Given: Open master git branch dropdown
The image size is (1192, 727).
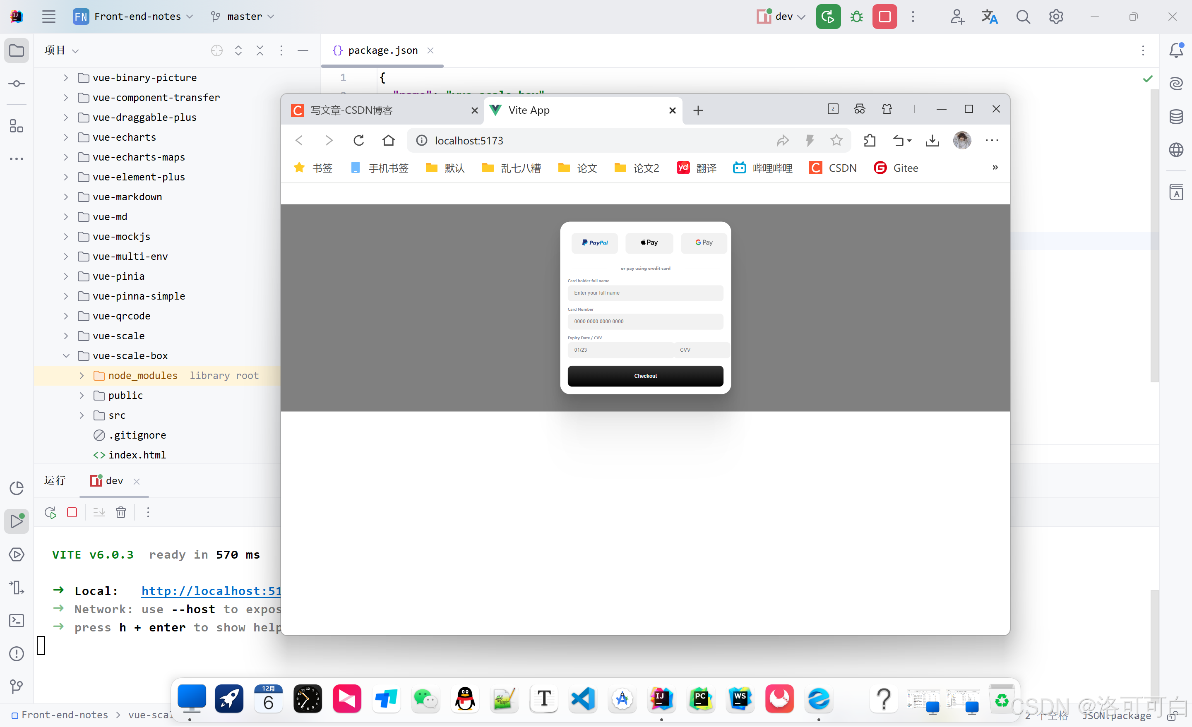Looking at the screenshot, I should (243, 17).
